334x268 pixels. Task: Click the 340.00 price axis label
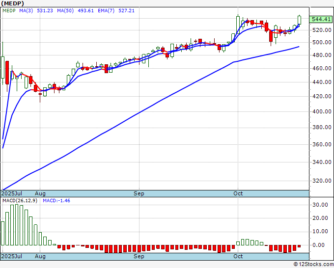point(322,162)
